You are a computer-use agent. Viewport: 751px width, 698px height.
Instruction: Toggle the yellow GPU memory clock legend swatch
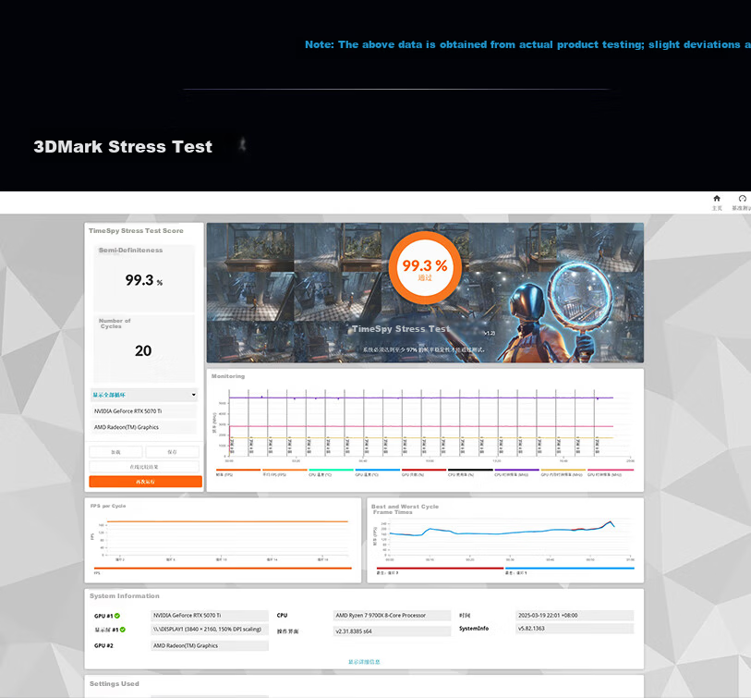(563, 470)
